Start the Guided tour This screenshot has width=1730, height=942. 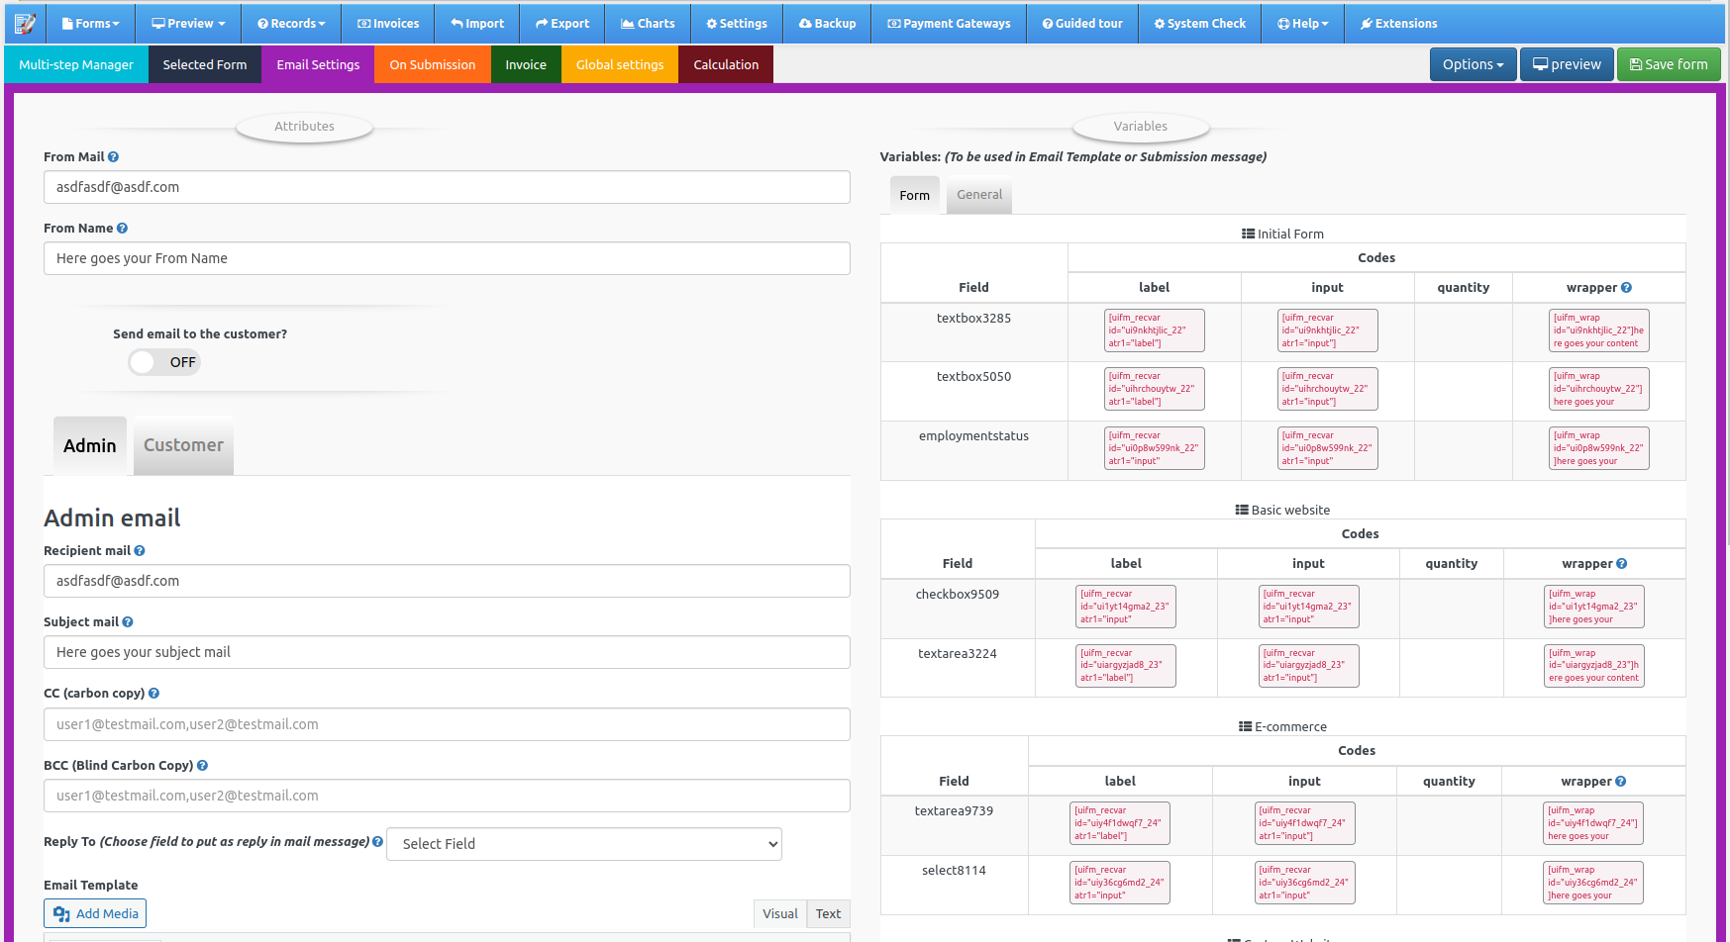pyautogui.click(x=1082, y=23)
